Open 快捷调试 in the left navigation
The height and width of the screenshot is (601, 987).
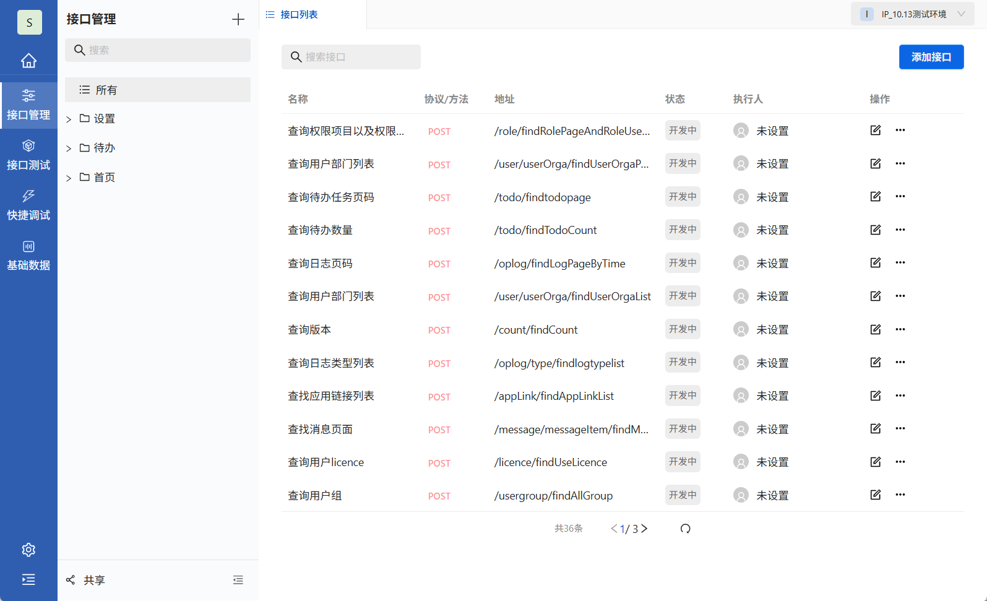[28, 205]
